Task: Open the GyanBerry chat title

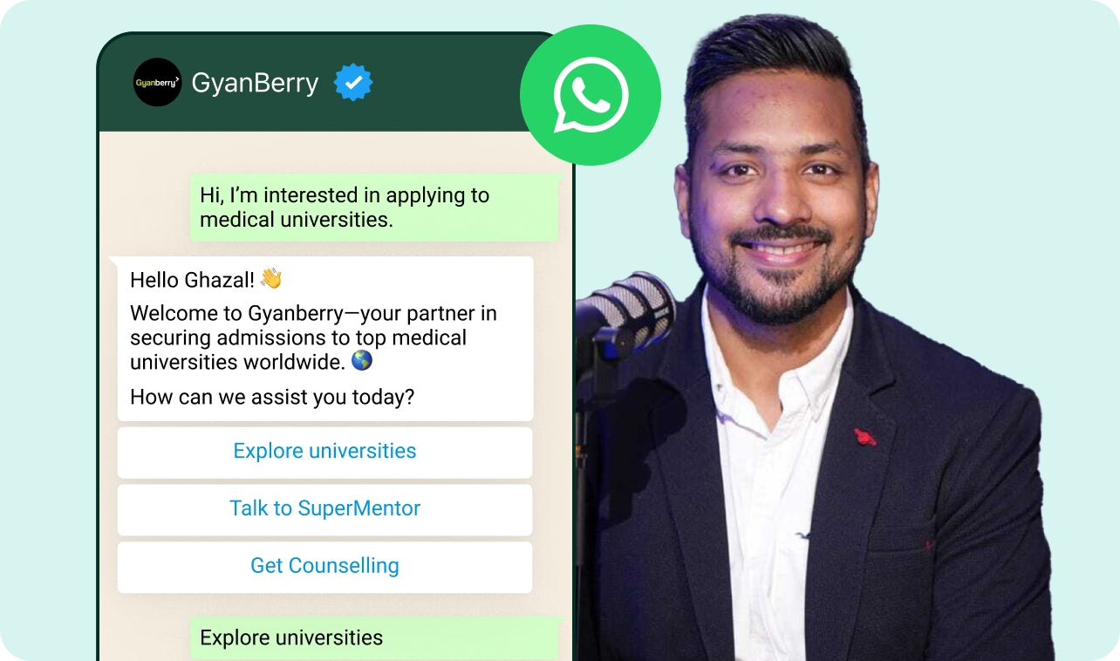Action: 255,84
